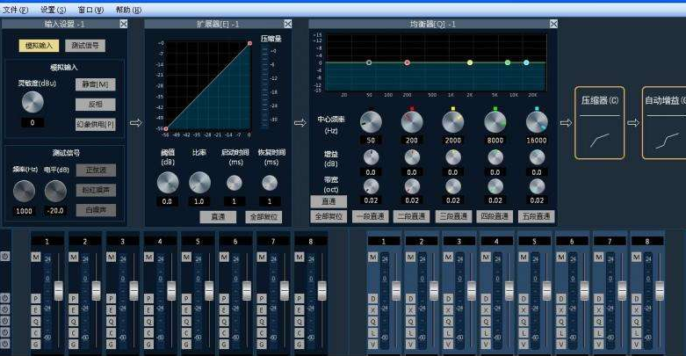Click the expander 全部复位 reset button
The image size is (686, 356).
tap(264, 217)
